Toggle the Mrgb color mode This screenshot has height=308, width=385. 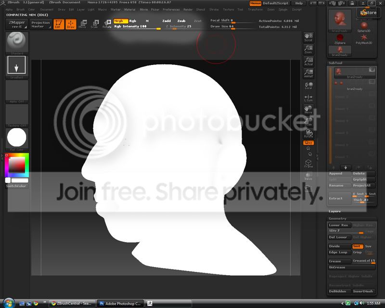118,21
